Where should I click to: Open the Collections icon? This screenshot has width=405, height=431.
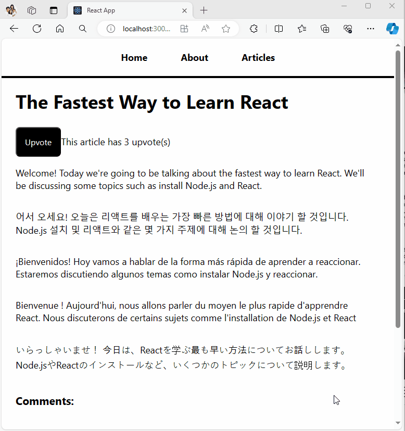325,29
